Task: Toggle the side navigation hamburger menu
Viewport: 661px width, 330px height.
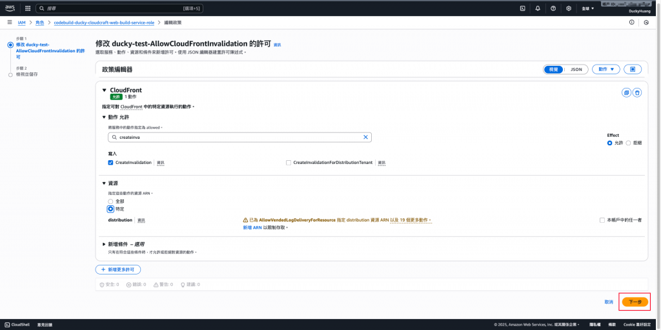Action: pos(9,22)
